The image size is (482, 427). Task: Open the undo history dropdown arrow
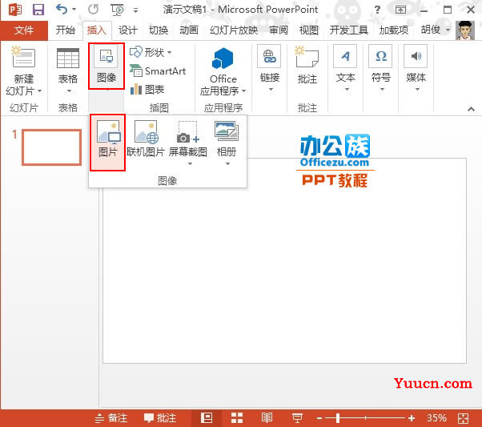pos(74,10)
